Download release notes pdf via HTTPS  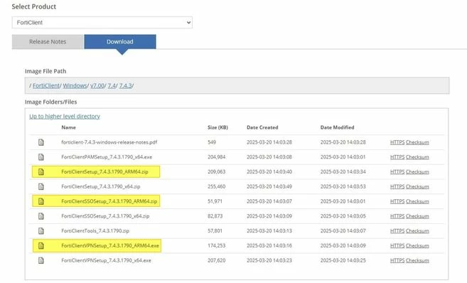pyautogui.click(x=397, y=142)
